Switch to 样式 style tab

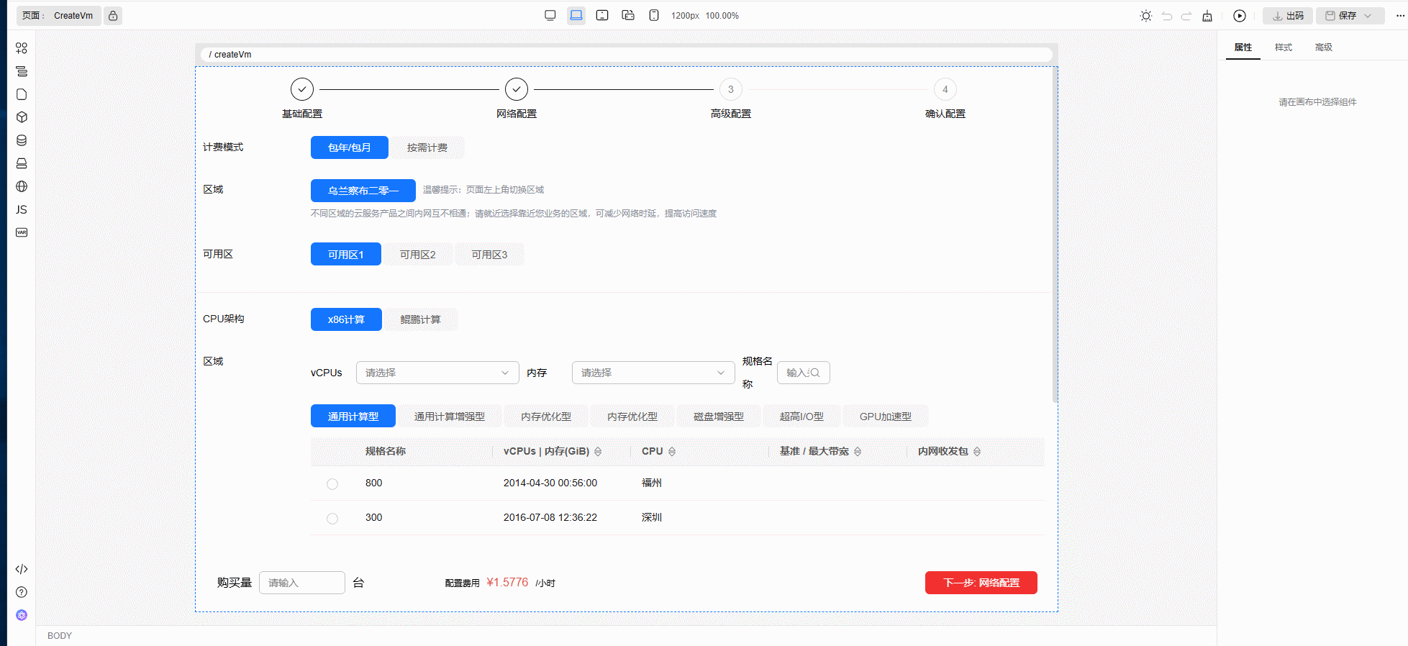click(1284, 47)
